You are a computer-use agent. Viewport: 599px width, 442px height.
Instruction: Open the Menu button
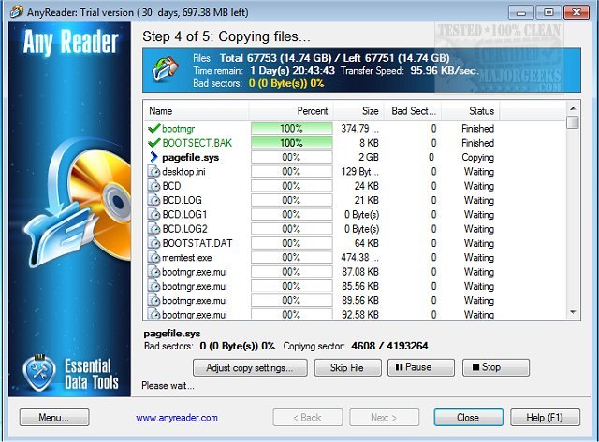(x=54, y=417)
